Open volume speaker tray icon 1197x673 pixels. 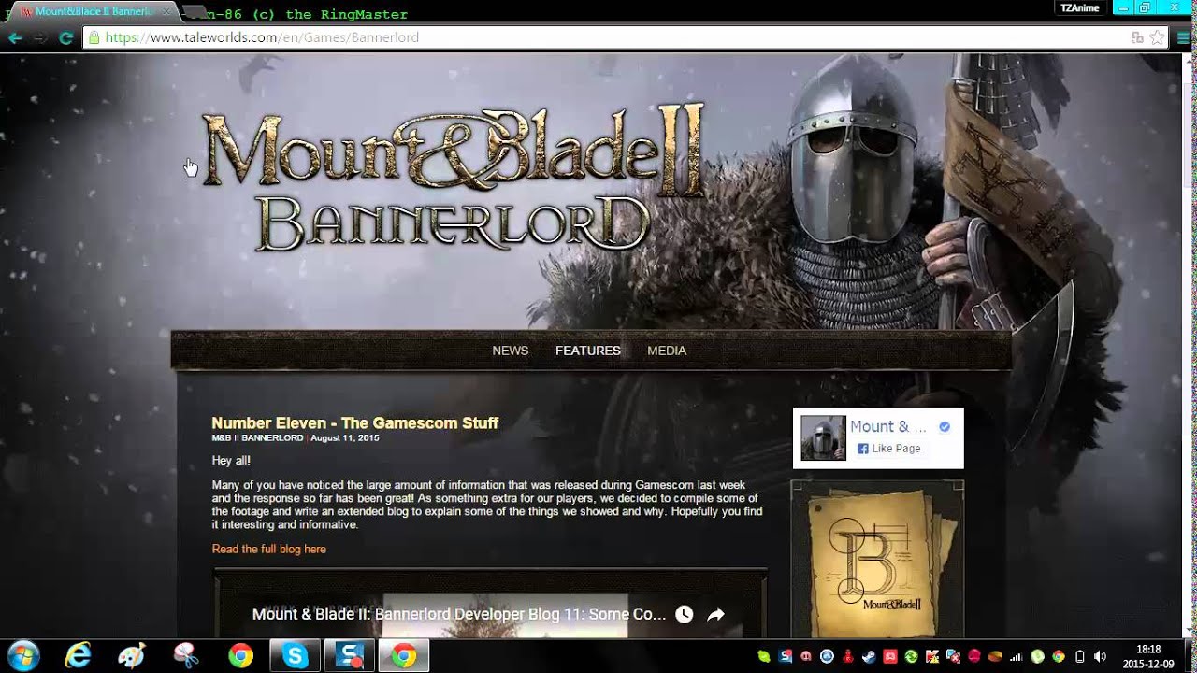click(1100, 656)
